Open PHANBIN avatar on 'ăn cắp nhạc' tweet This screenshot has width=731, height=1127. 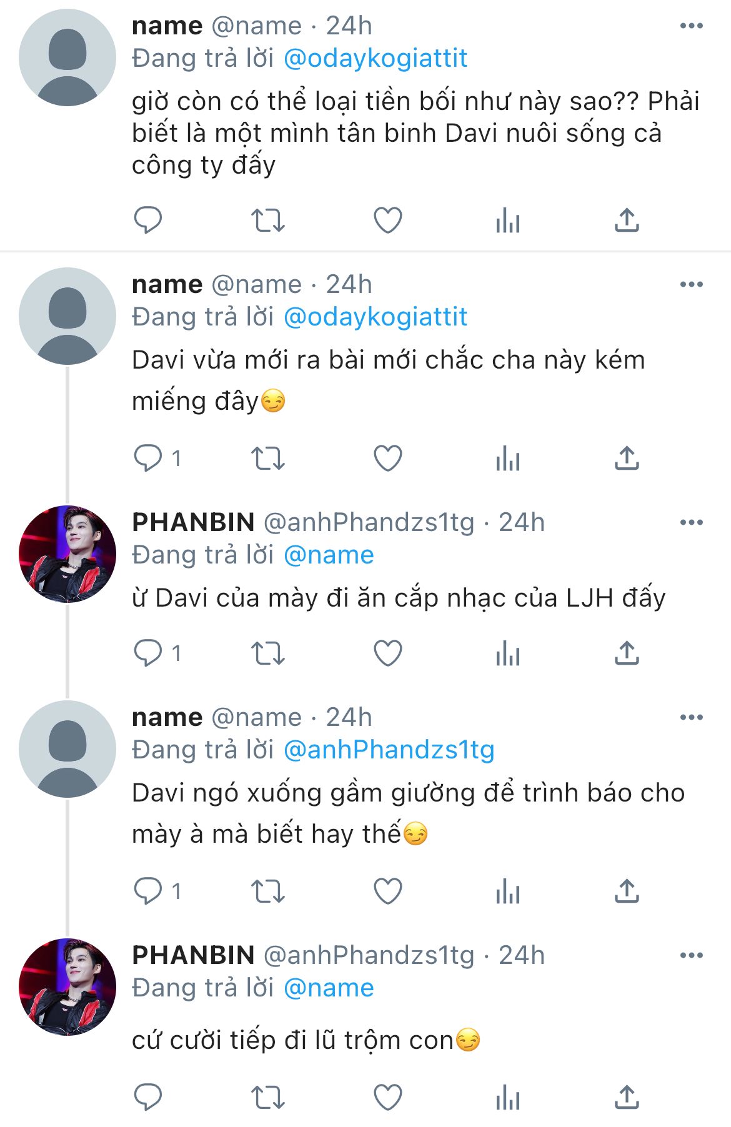(67, 554)
